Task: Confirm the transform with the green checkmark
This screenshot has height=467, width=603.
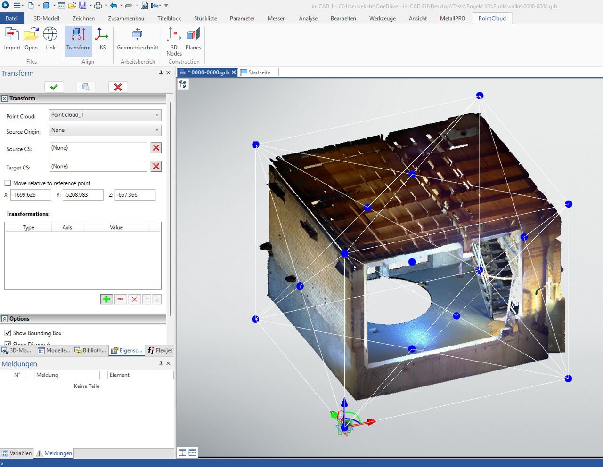Action: point(54,87)
